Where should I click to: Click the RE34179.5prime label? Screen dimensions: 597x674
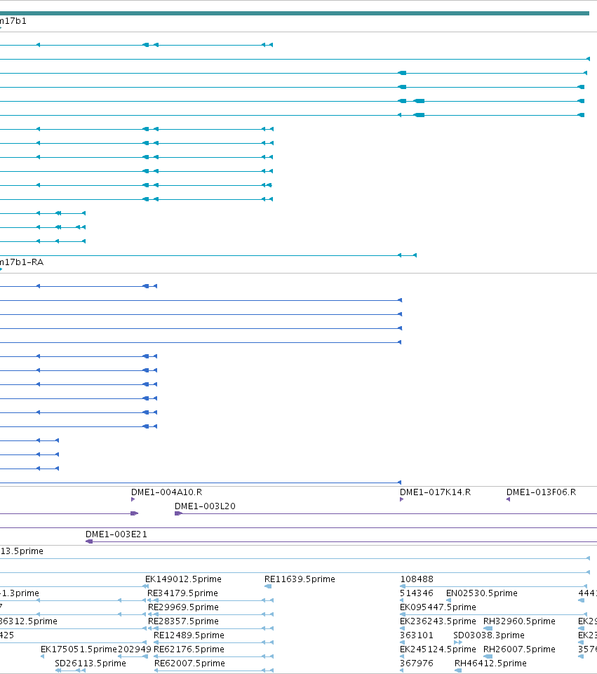point(182,593)
